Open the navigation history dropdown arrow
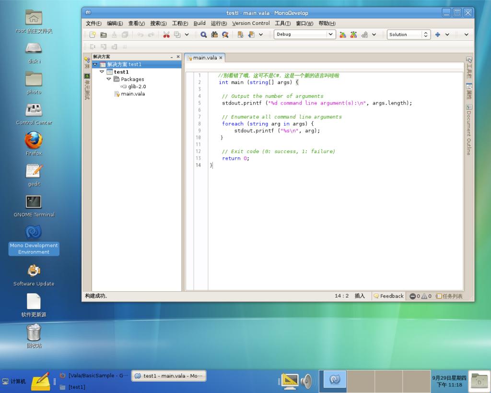This screenshot has height=393, width=491. pyautogui.click(x=261, y=35)
